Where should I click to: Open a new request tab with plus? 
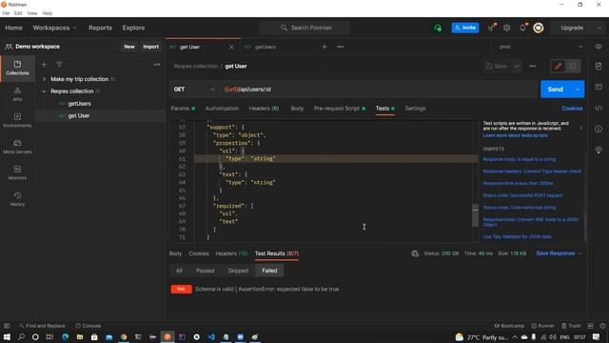point(324,47)
